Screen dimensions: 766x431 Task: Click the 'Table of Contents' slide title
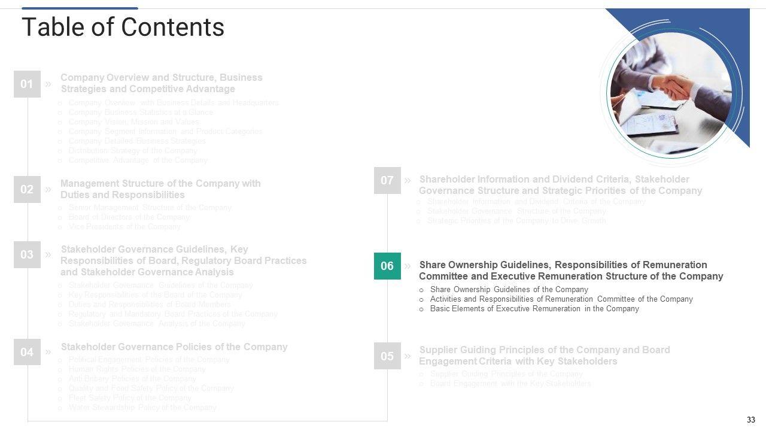(x=123, y=28)
